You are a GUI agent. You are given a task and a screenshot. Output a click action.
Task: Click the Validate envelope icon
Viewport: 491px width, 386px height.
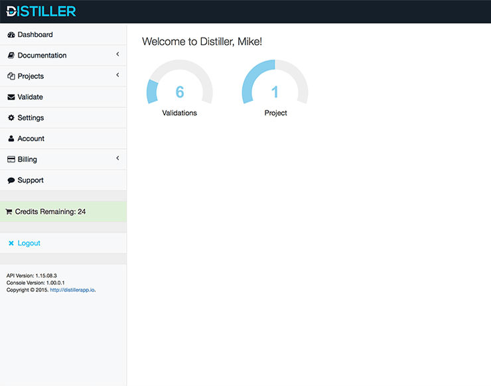(x=11, y=97)
